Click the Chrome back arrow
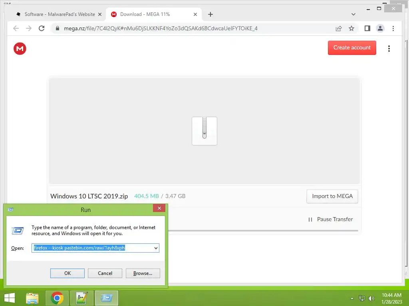Screen dimensions: 409x306 click(x=16, y=28)
